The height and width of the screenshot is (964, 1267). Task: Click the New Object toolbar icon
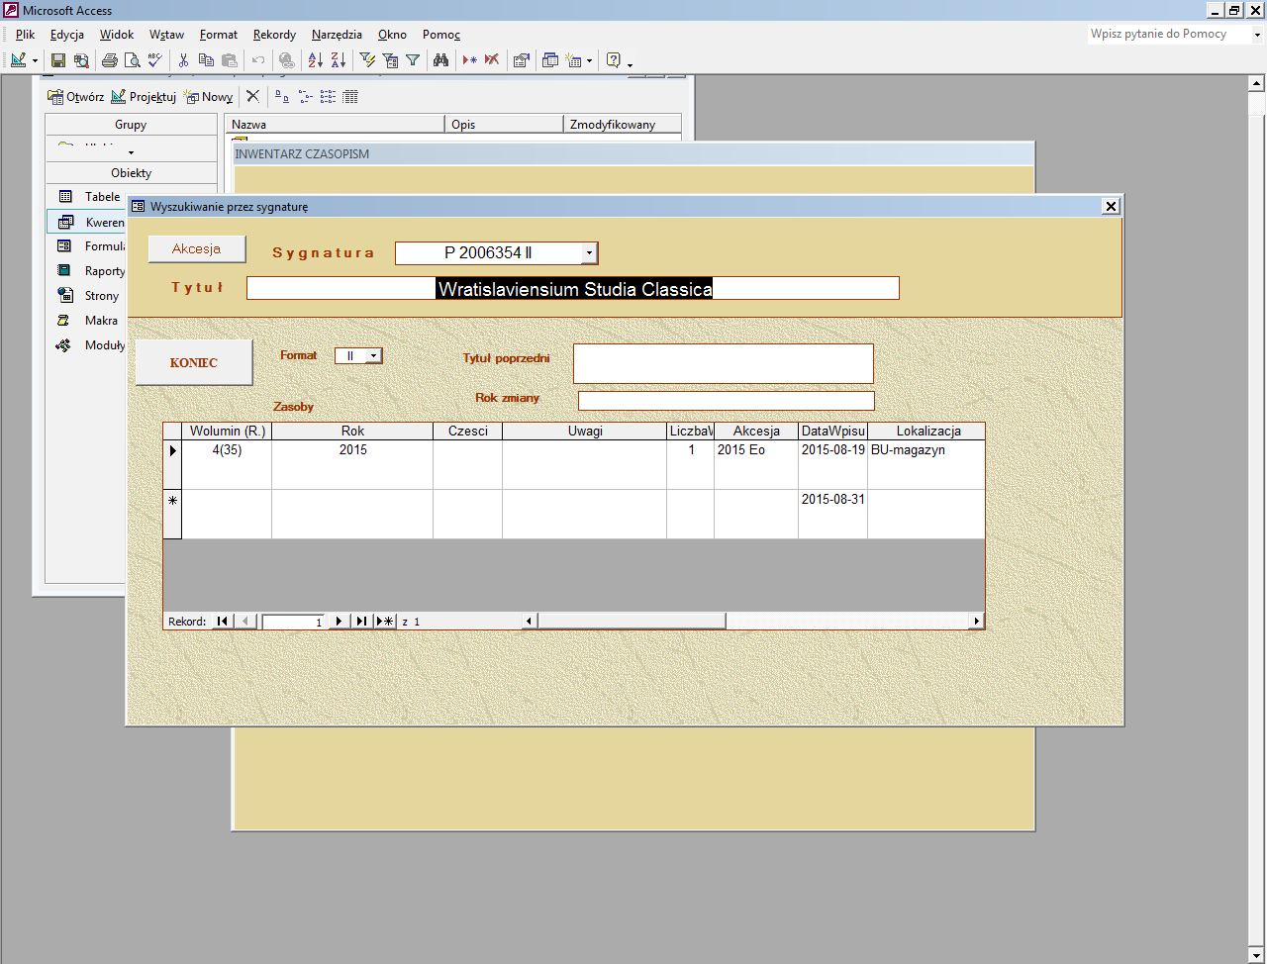click(573, 60)
